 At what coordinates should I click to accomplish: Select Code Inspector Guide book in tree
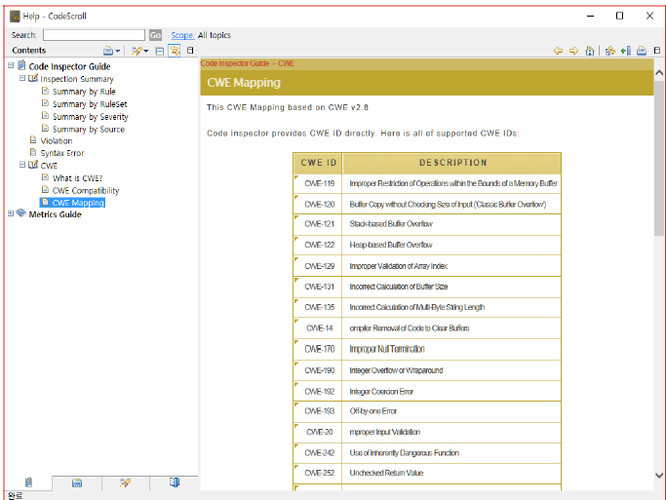point(69,66)
